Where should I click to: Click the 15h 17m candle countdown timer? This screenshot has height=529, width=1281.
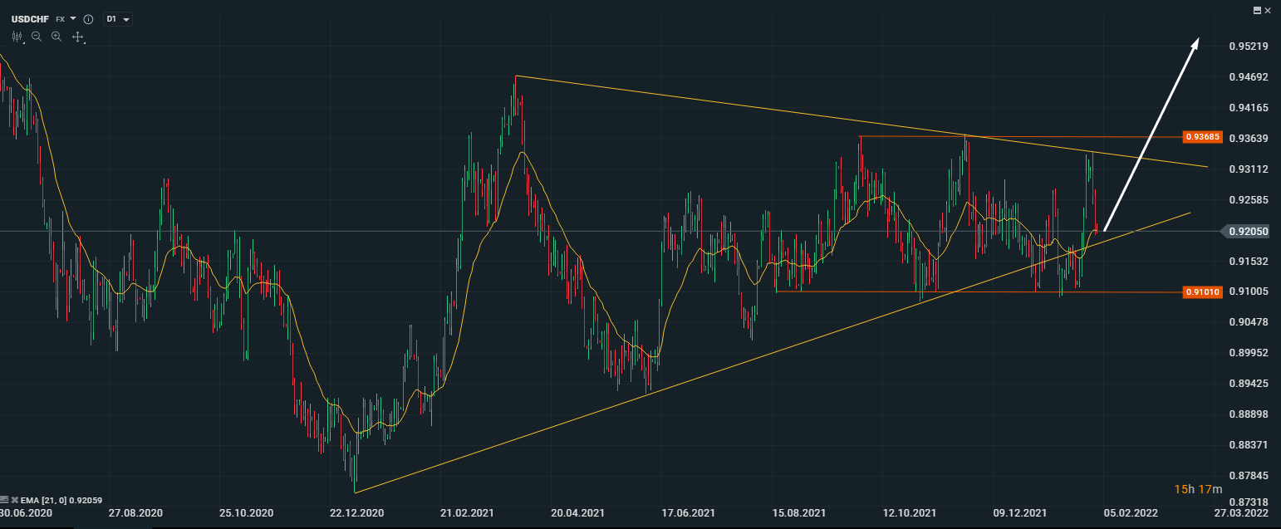pos(1199,489)
